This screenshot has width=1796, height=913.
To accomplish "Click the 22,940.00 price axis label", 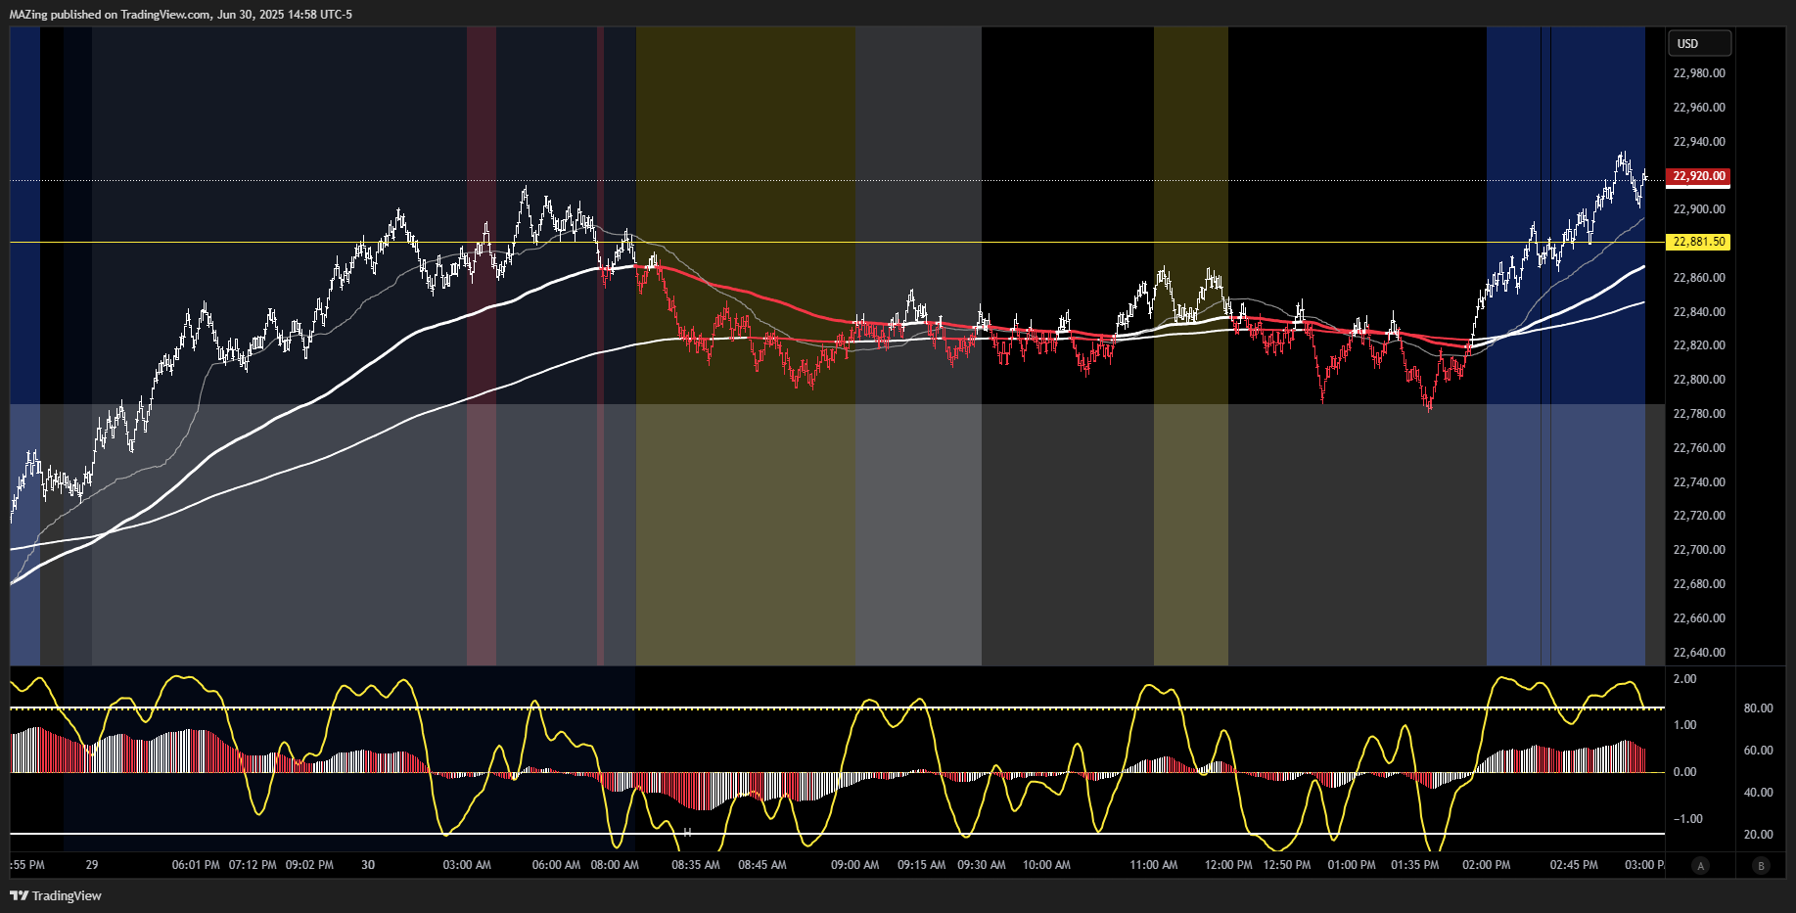I will coord(1699,142).
